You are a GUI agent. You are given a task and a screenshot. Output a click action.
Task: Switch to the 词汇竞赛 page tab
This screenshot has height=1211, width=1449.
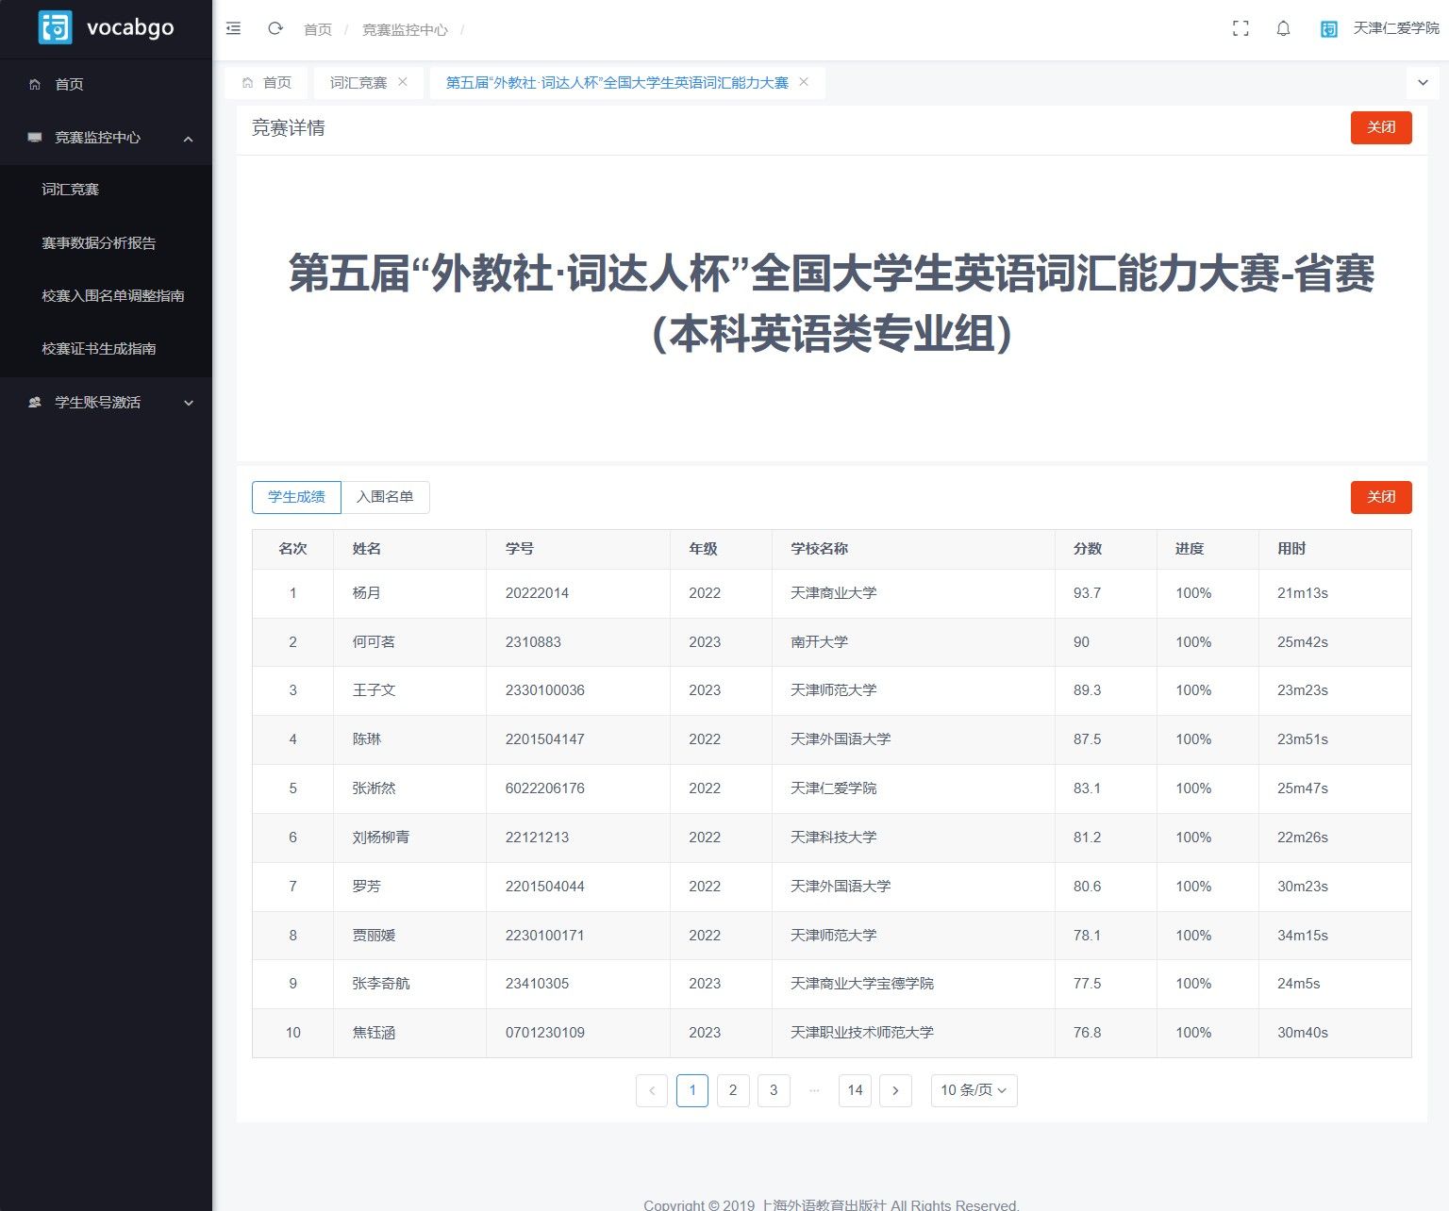coord(368,83)
